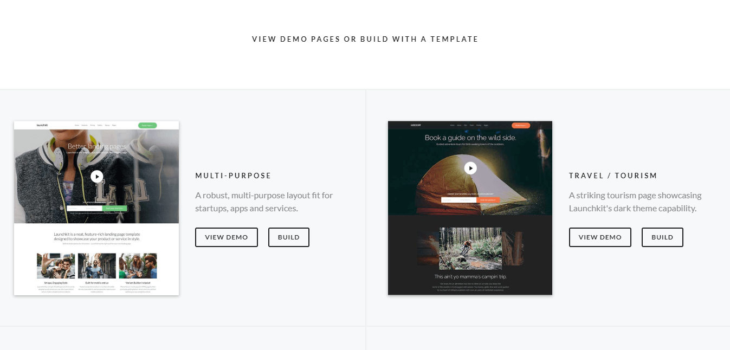Image resolution: width=730 pixels, height=350 pixels.
Task: Click the orange signup button below the tent
Action: point(489,200)
